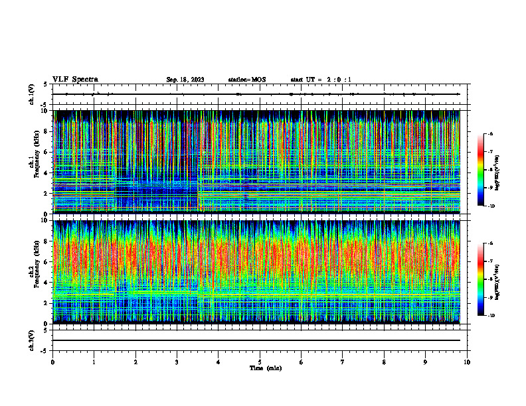Viewport: 526px width, 406px height.
Task: Click time axis tick label "2"
Action: pos(135,362)
